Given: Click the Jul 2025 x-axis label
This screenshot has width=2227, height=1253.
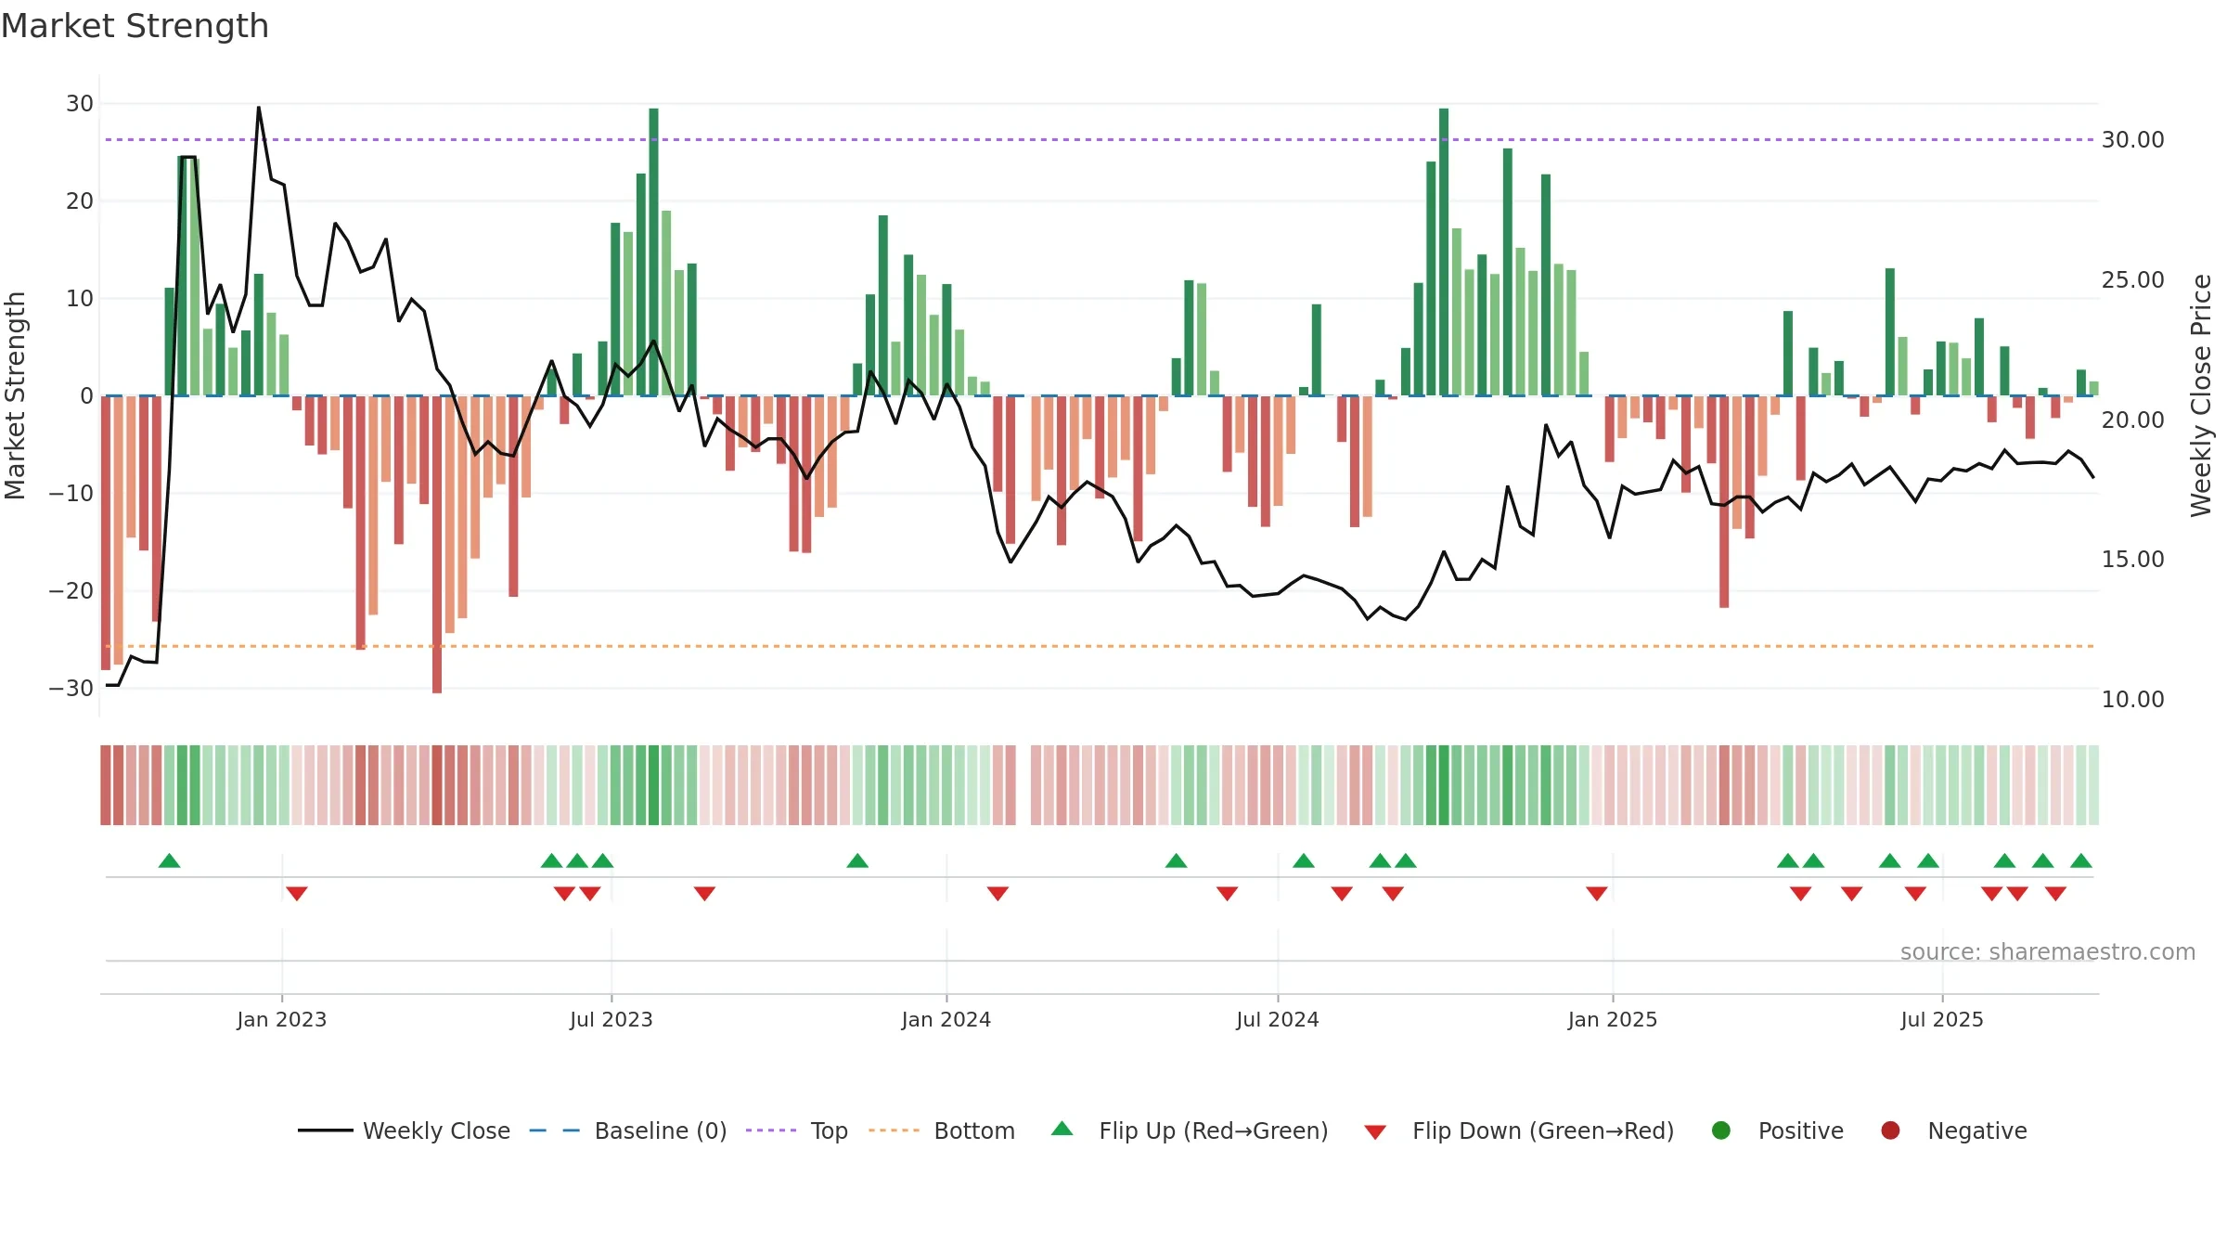Looking at the screenshot, I should [1942, 1019].
